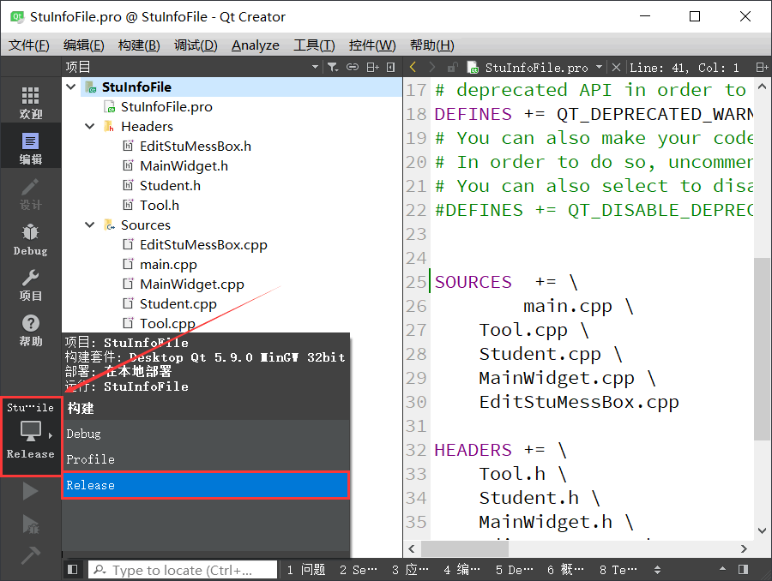This screenshot has width=772, height=581.
Task: Open the 帮助(H) menu
Action: click(431, 45)
